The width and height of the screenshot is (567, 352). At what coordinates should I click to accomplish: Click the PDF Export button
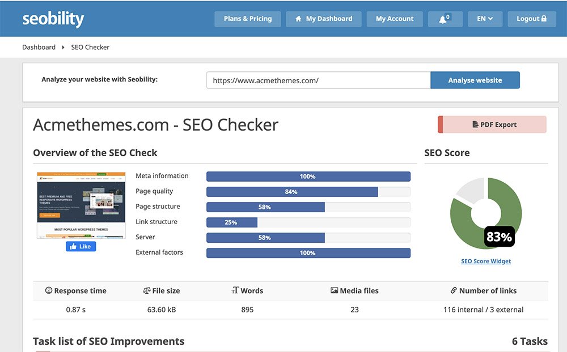pos(492,125)
